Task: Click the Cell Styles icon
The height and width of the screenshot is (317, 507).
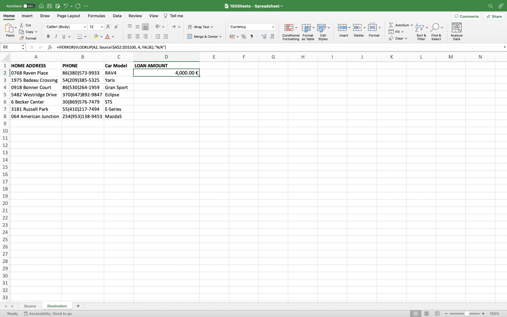Action: (323, 31)
